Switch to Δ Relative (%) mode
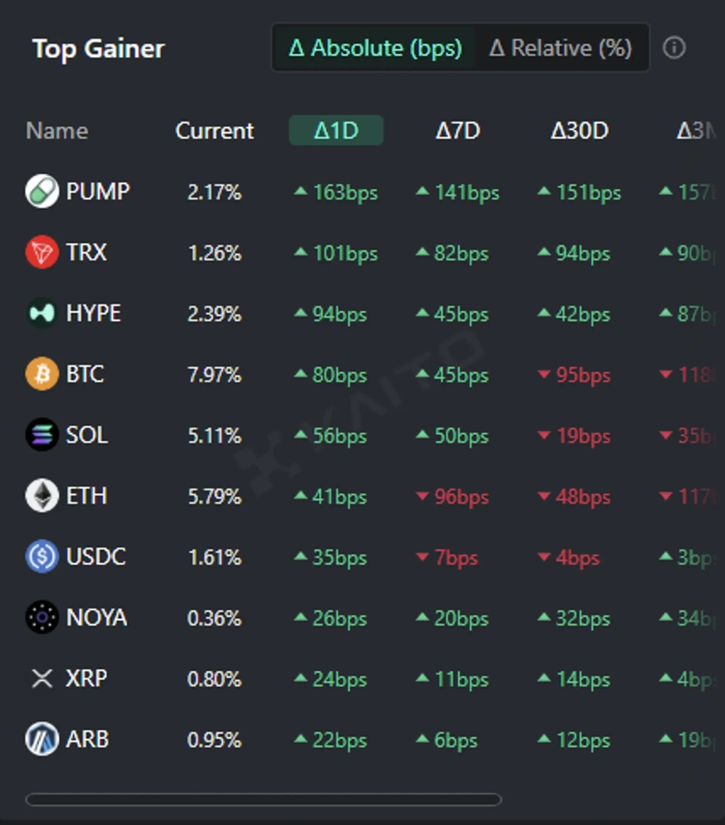Viewport: 725px width, 825px height. coord(561,48)
